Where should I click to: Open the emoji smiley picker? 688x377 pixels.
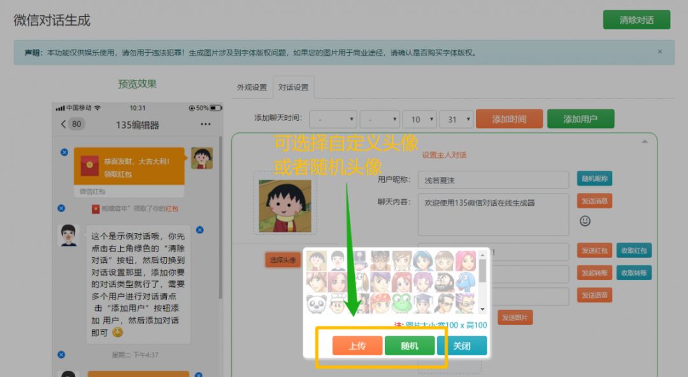click(x=585, y=221)
